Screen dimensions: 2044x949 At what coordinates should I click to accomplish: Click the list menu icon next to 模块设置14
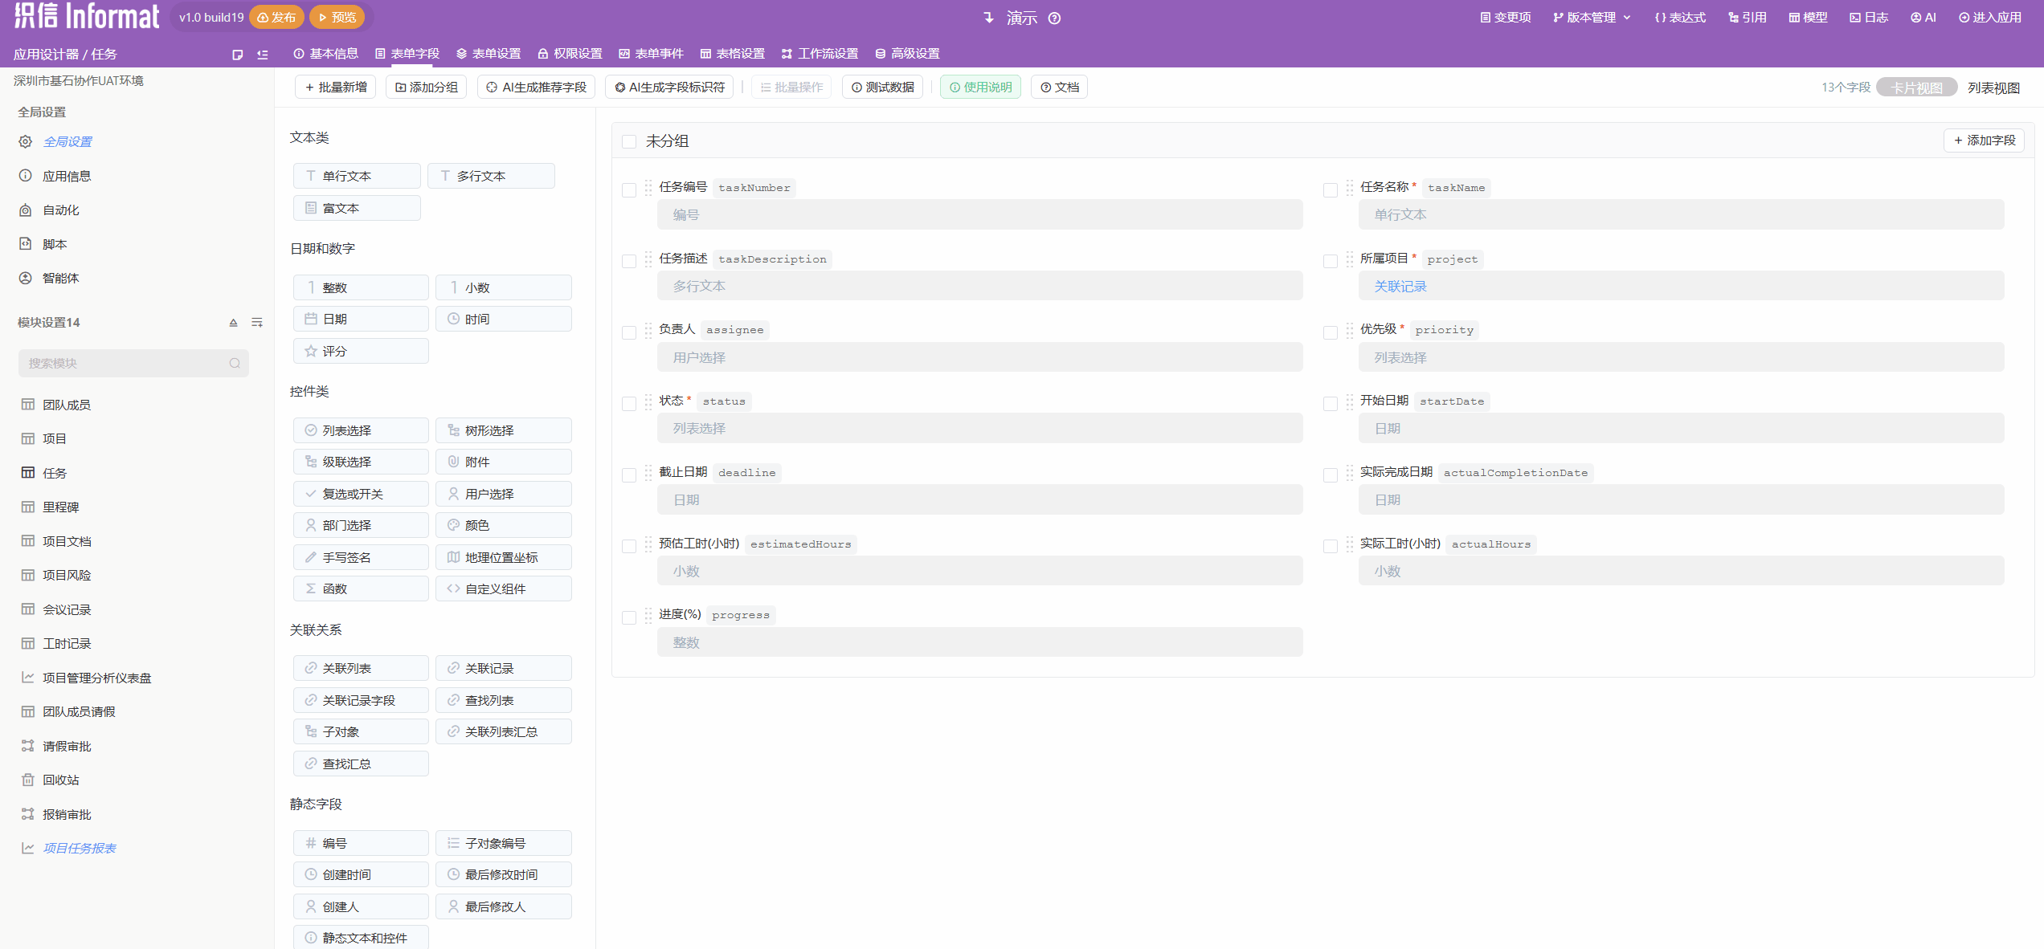click(x=257, y=322)
